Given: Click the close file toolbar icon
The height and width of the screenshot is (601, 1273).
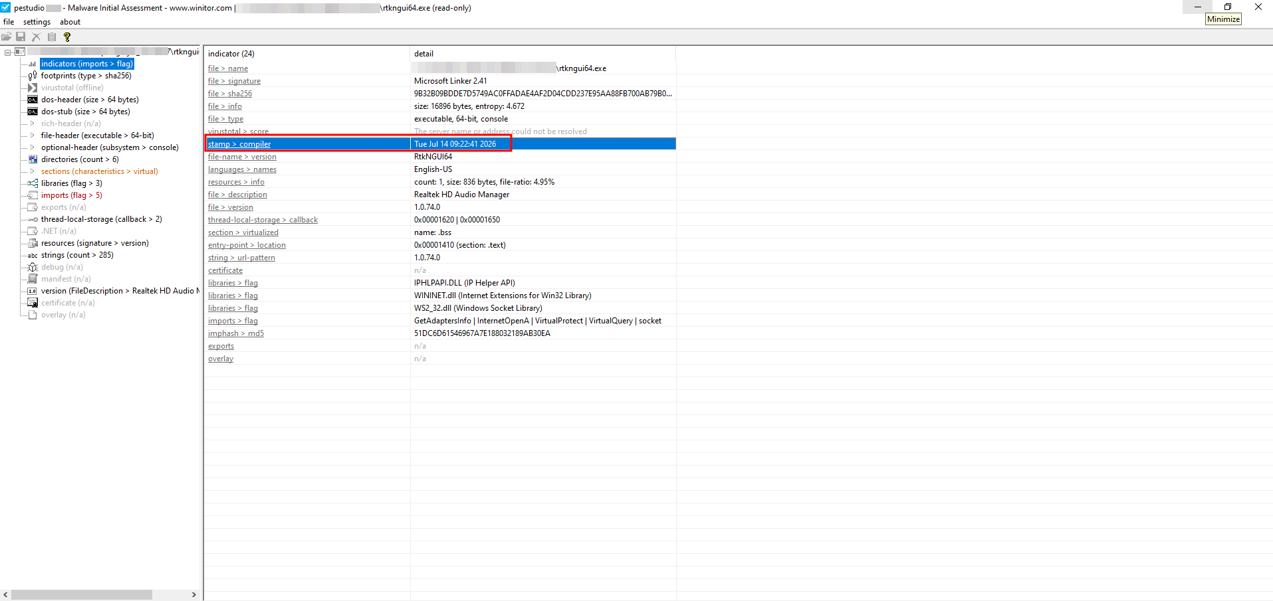Looking at the screenshot, I should tap(36, 37).
